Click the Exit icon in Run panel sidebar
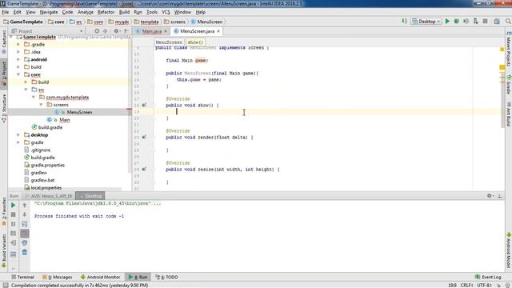 13,243
